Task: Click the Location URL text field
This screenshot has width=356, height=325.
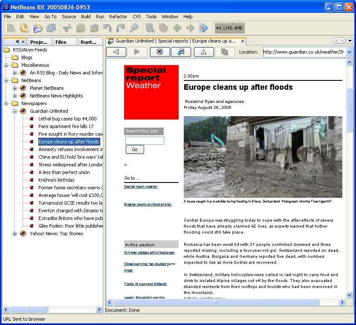Action: [304, 52]
